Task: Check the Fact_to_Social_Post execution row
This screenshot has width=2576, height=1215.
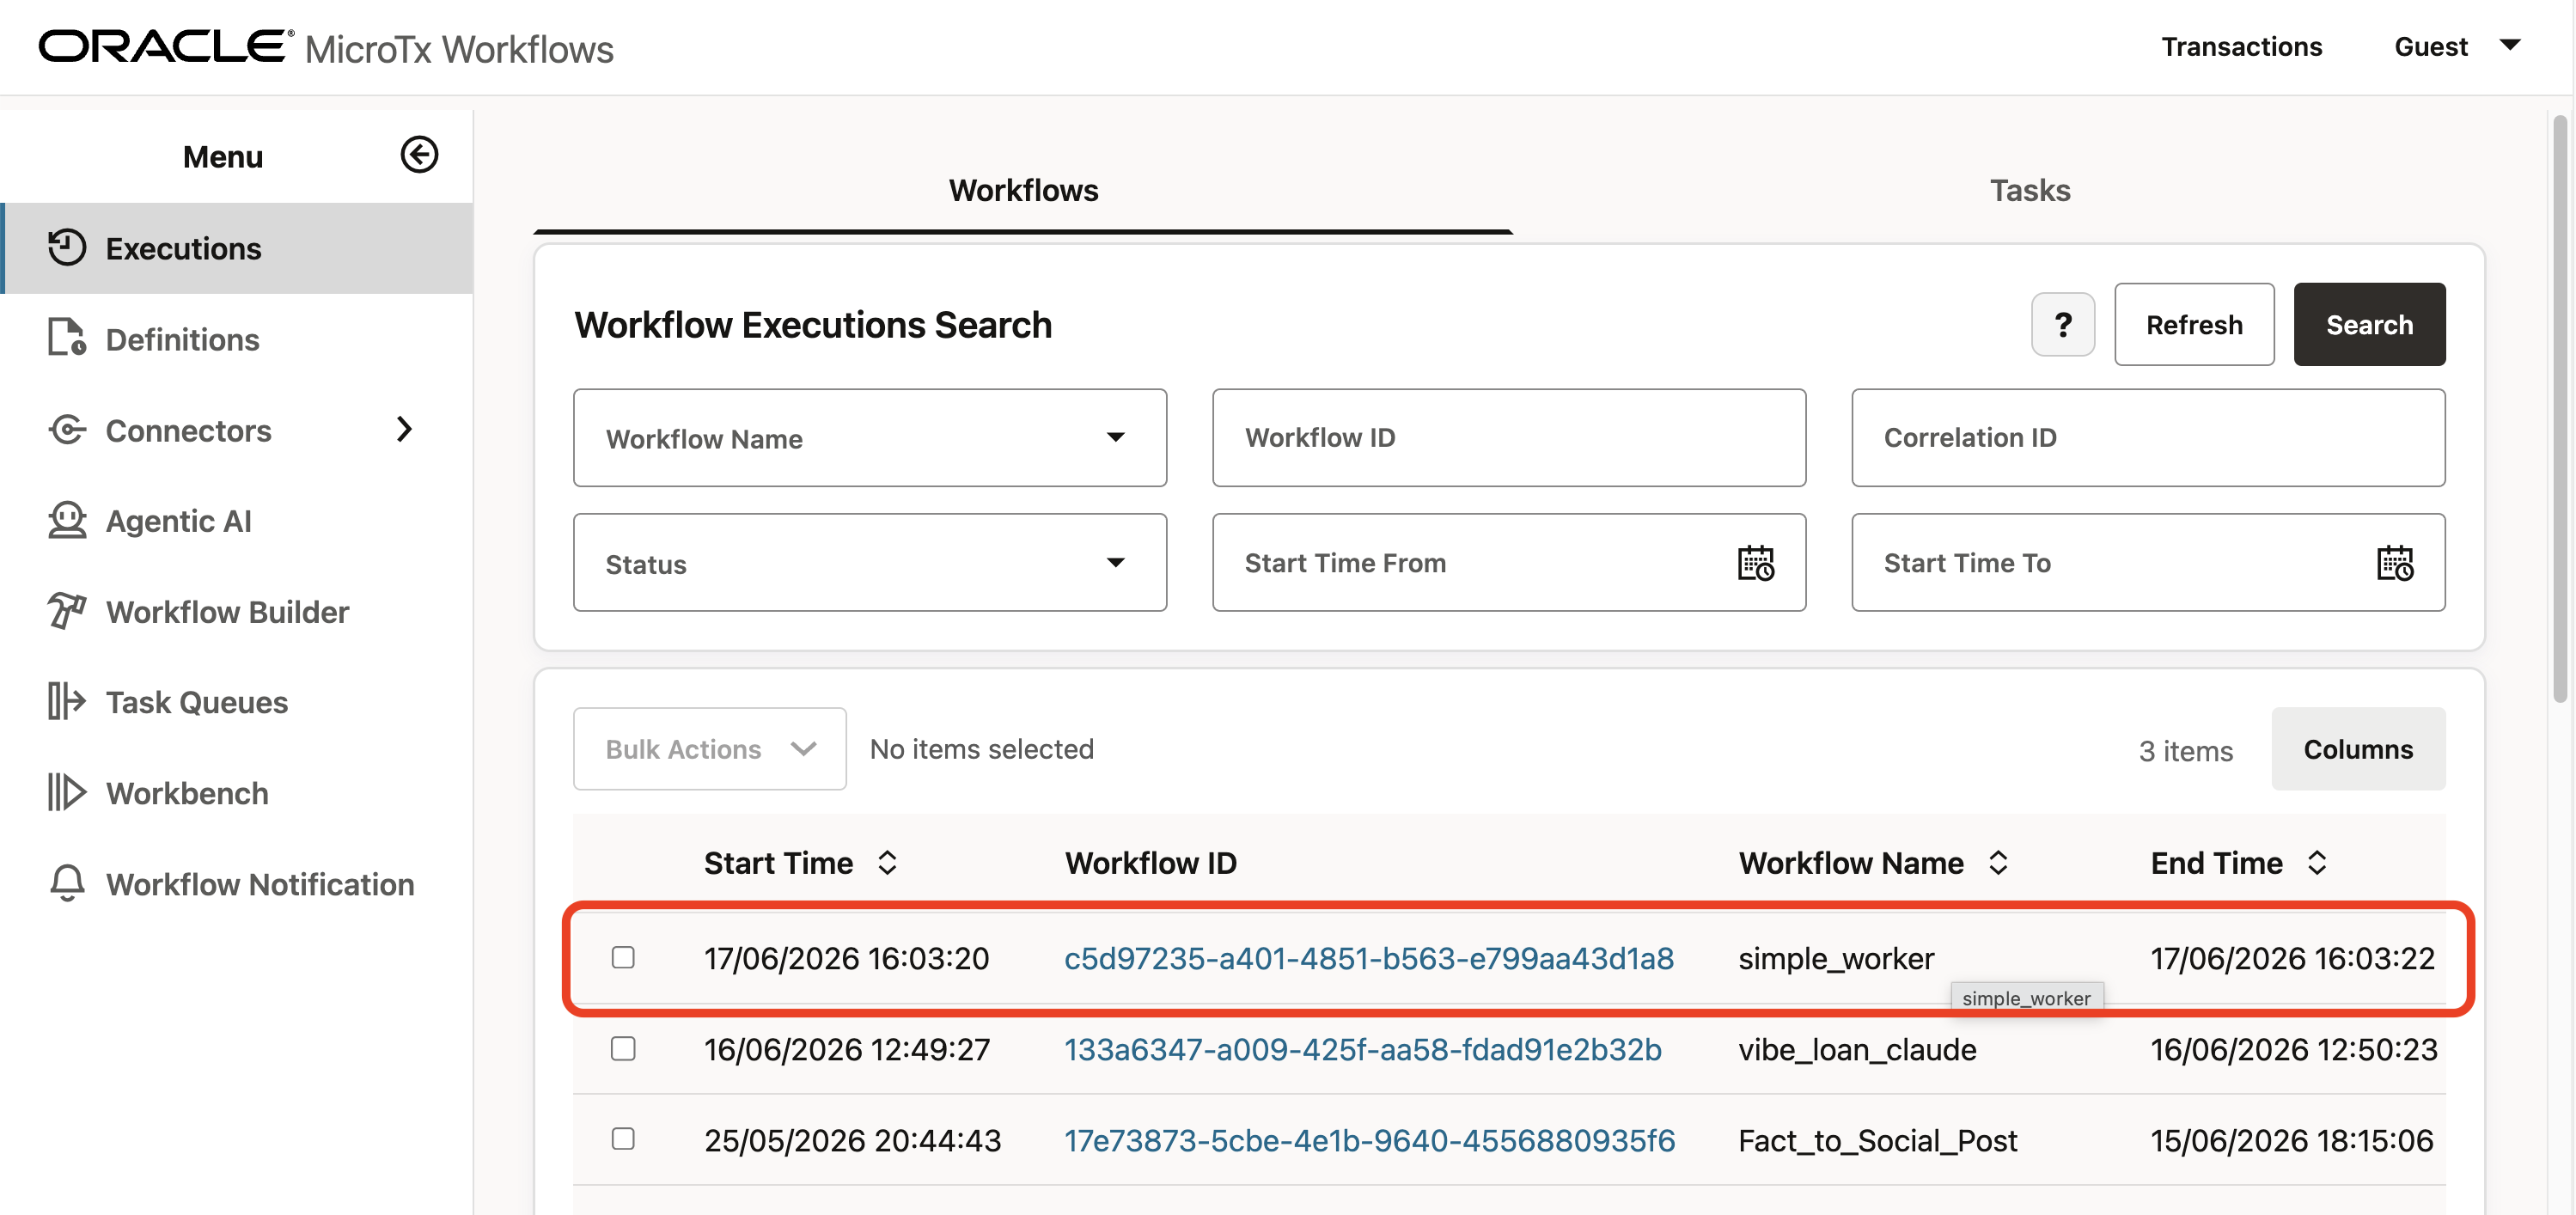Action: coord(623,1139)
